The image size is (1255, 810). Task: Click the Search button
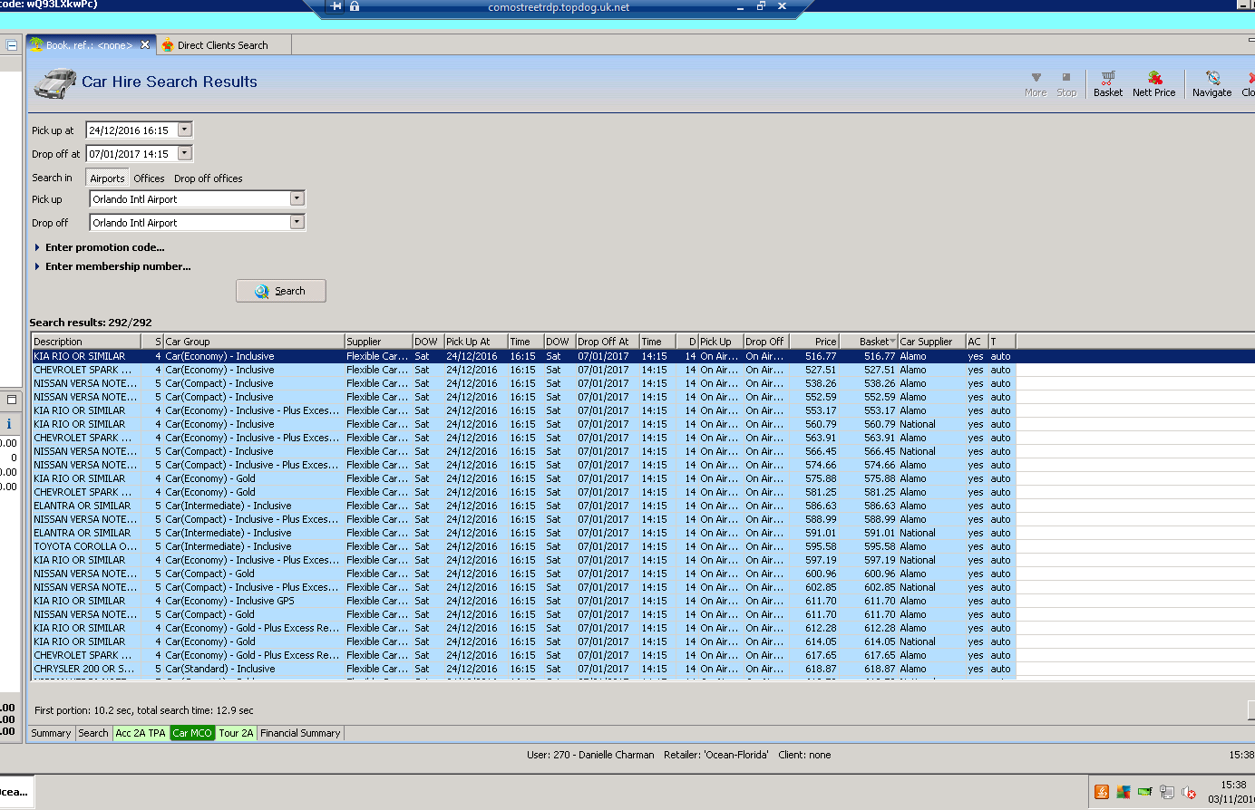(x=280, y=291)
